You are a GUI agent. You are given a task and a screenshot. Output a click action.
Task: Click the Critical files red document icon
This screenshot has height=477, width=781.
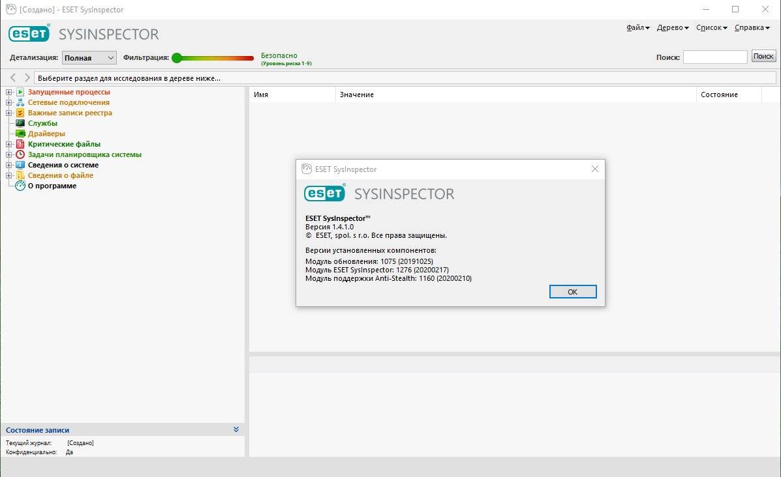[20, 144]
